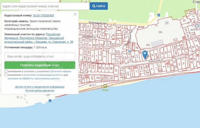Click parcel number 241

[x=186, y=30]
